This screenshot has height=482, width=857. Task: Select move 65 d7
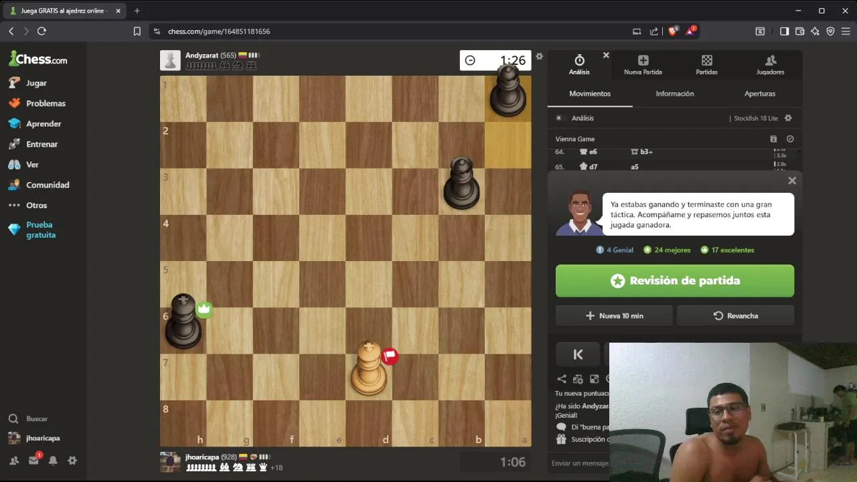coord(589,167)
